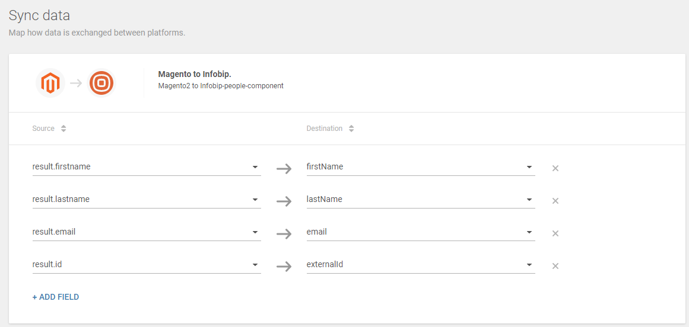The width and height of the screenshot is (689, 327).
Task: Sort by Source column arrows
Action: click(x=63, y=129)
